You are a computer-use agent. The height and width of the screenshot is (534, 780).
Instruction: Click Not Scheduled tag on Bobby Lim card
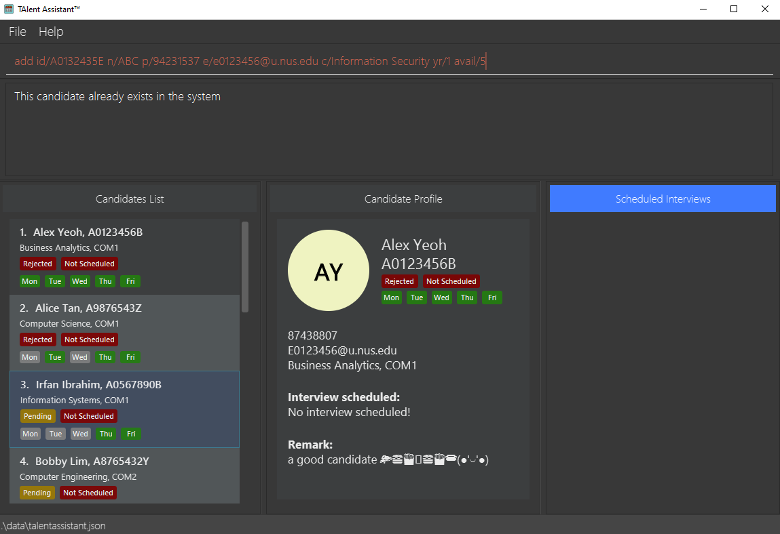click(x=88, y=493)
